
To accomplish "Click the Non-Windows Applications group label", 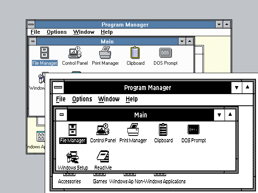I will tap(160, 181).
